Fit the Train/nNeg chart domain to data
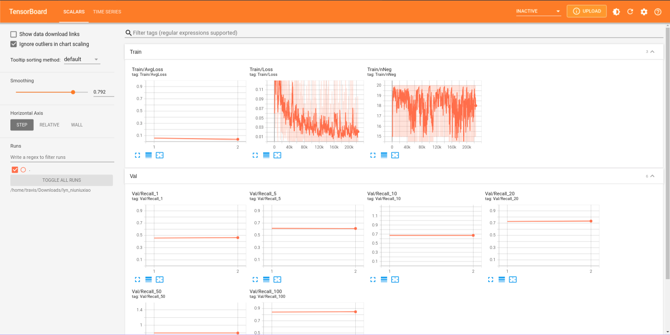Image resolution: width=670 pixels, height=335 pixels. point(395,155)
